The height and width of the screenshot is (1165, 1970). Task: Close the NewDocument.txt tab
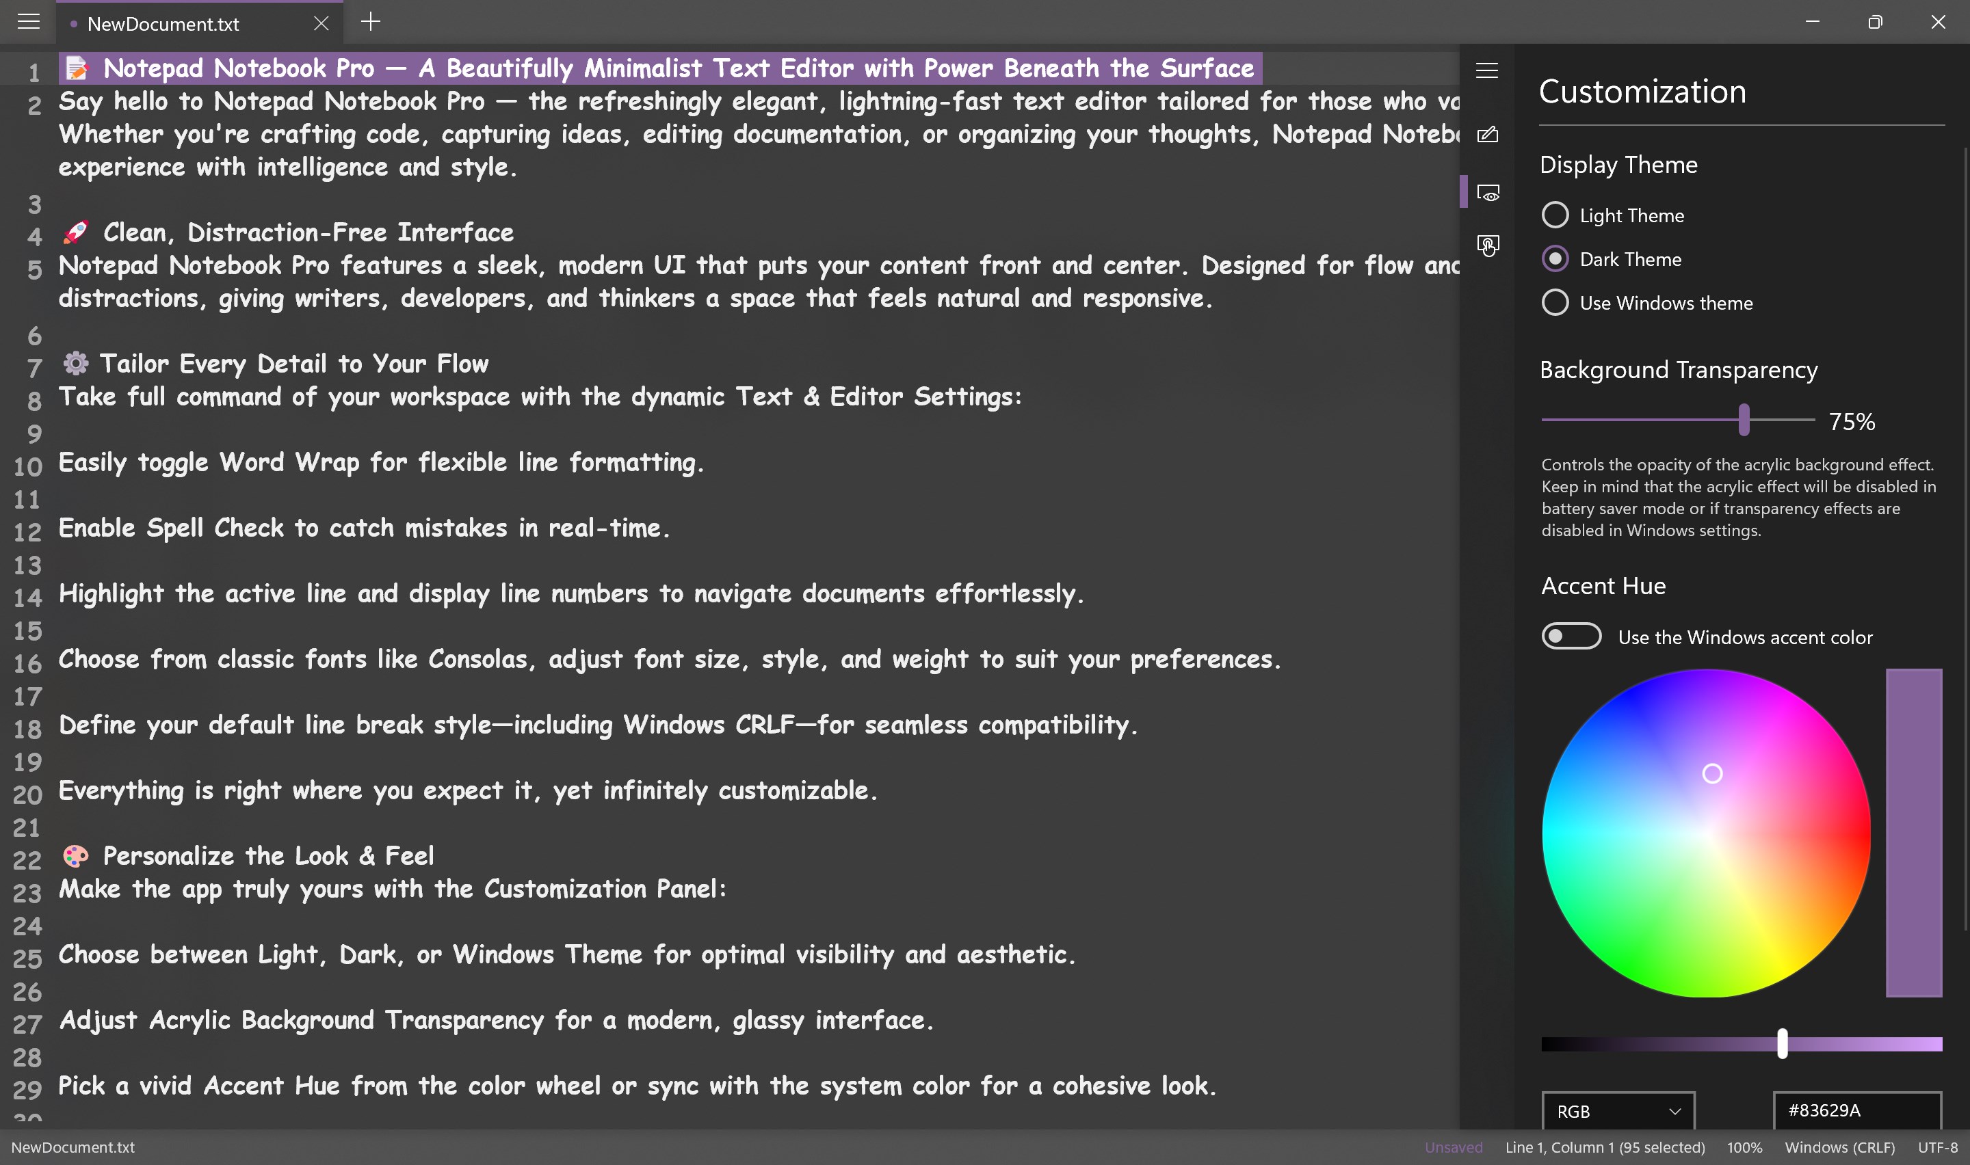click(321, 23)
